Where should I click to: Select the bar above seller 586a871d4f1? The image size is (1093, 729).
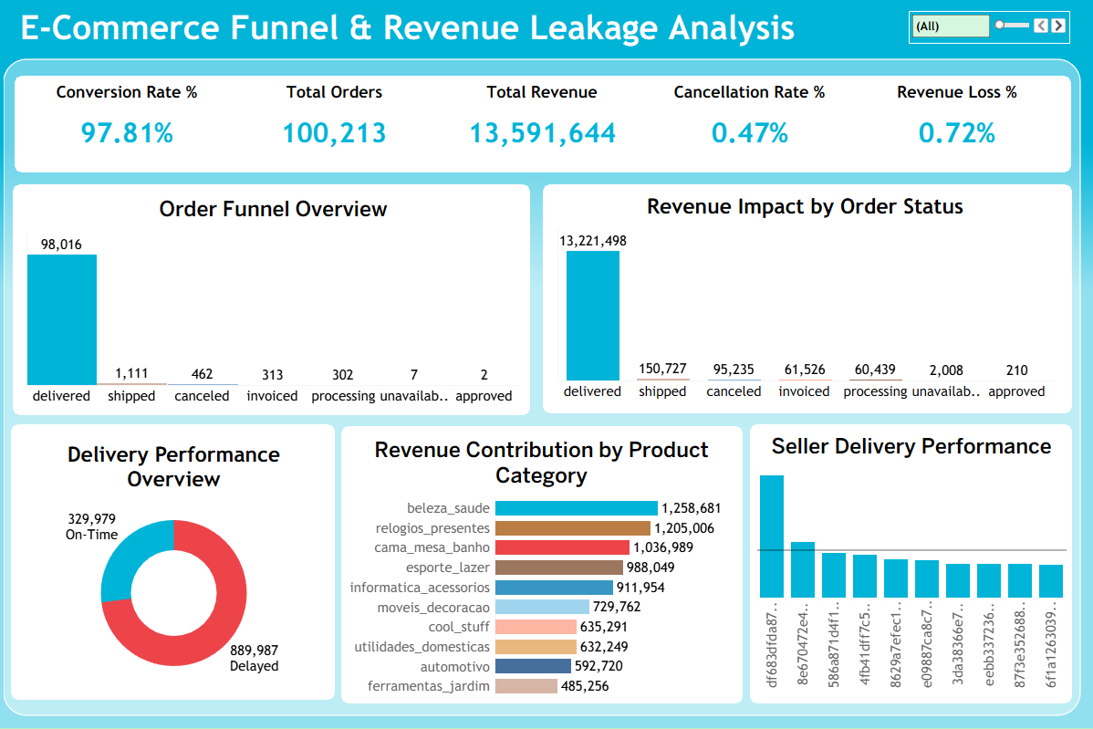(834, 575)
